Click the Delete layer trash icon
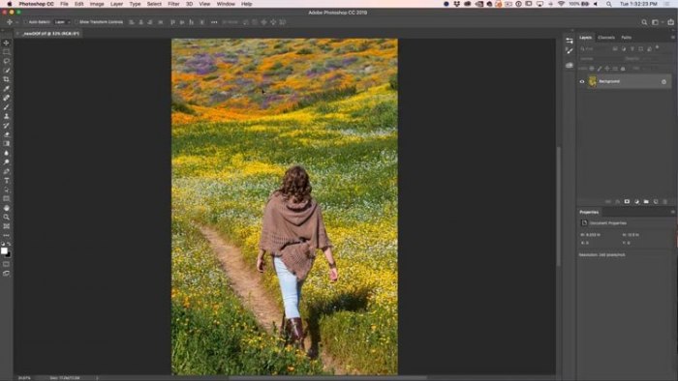 665,201
